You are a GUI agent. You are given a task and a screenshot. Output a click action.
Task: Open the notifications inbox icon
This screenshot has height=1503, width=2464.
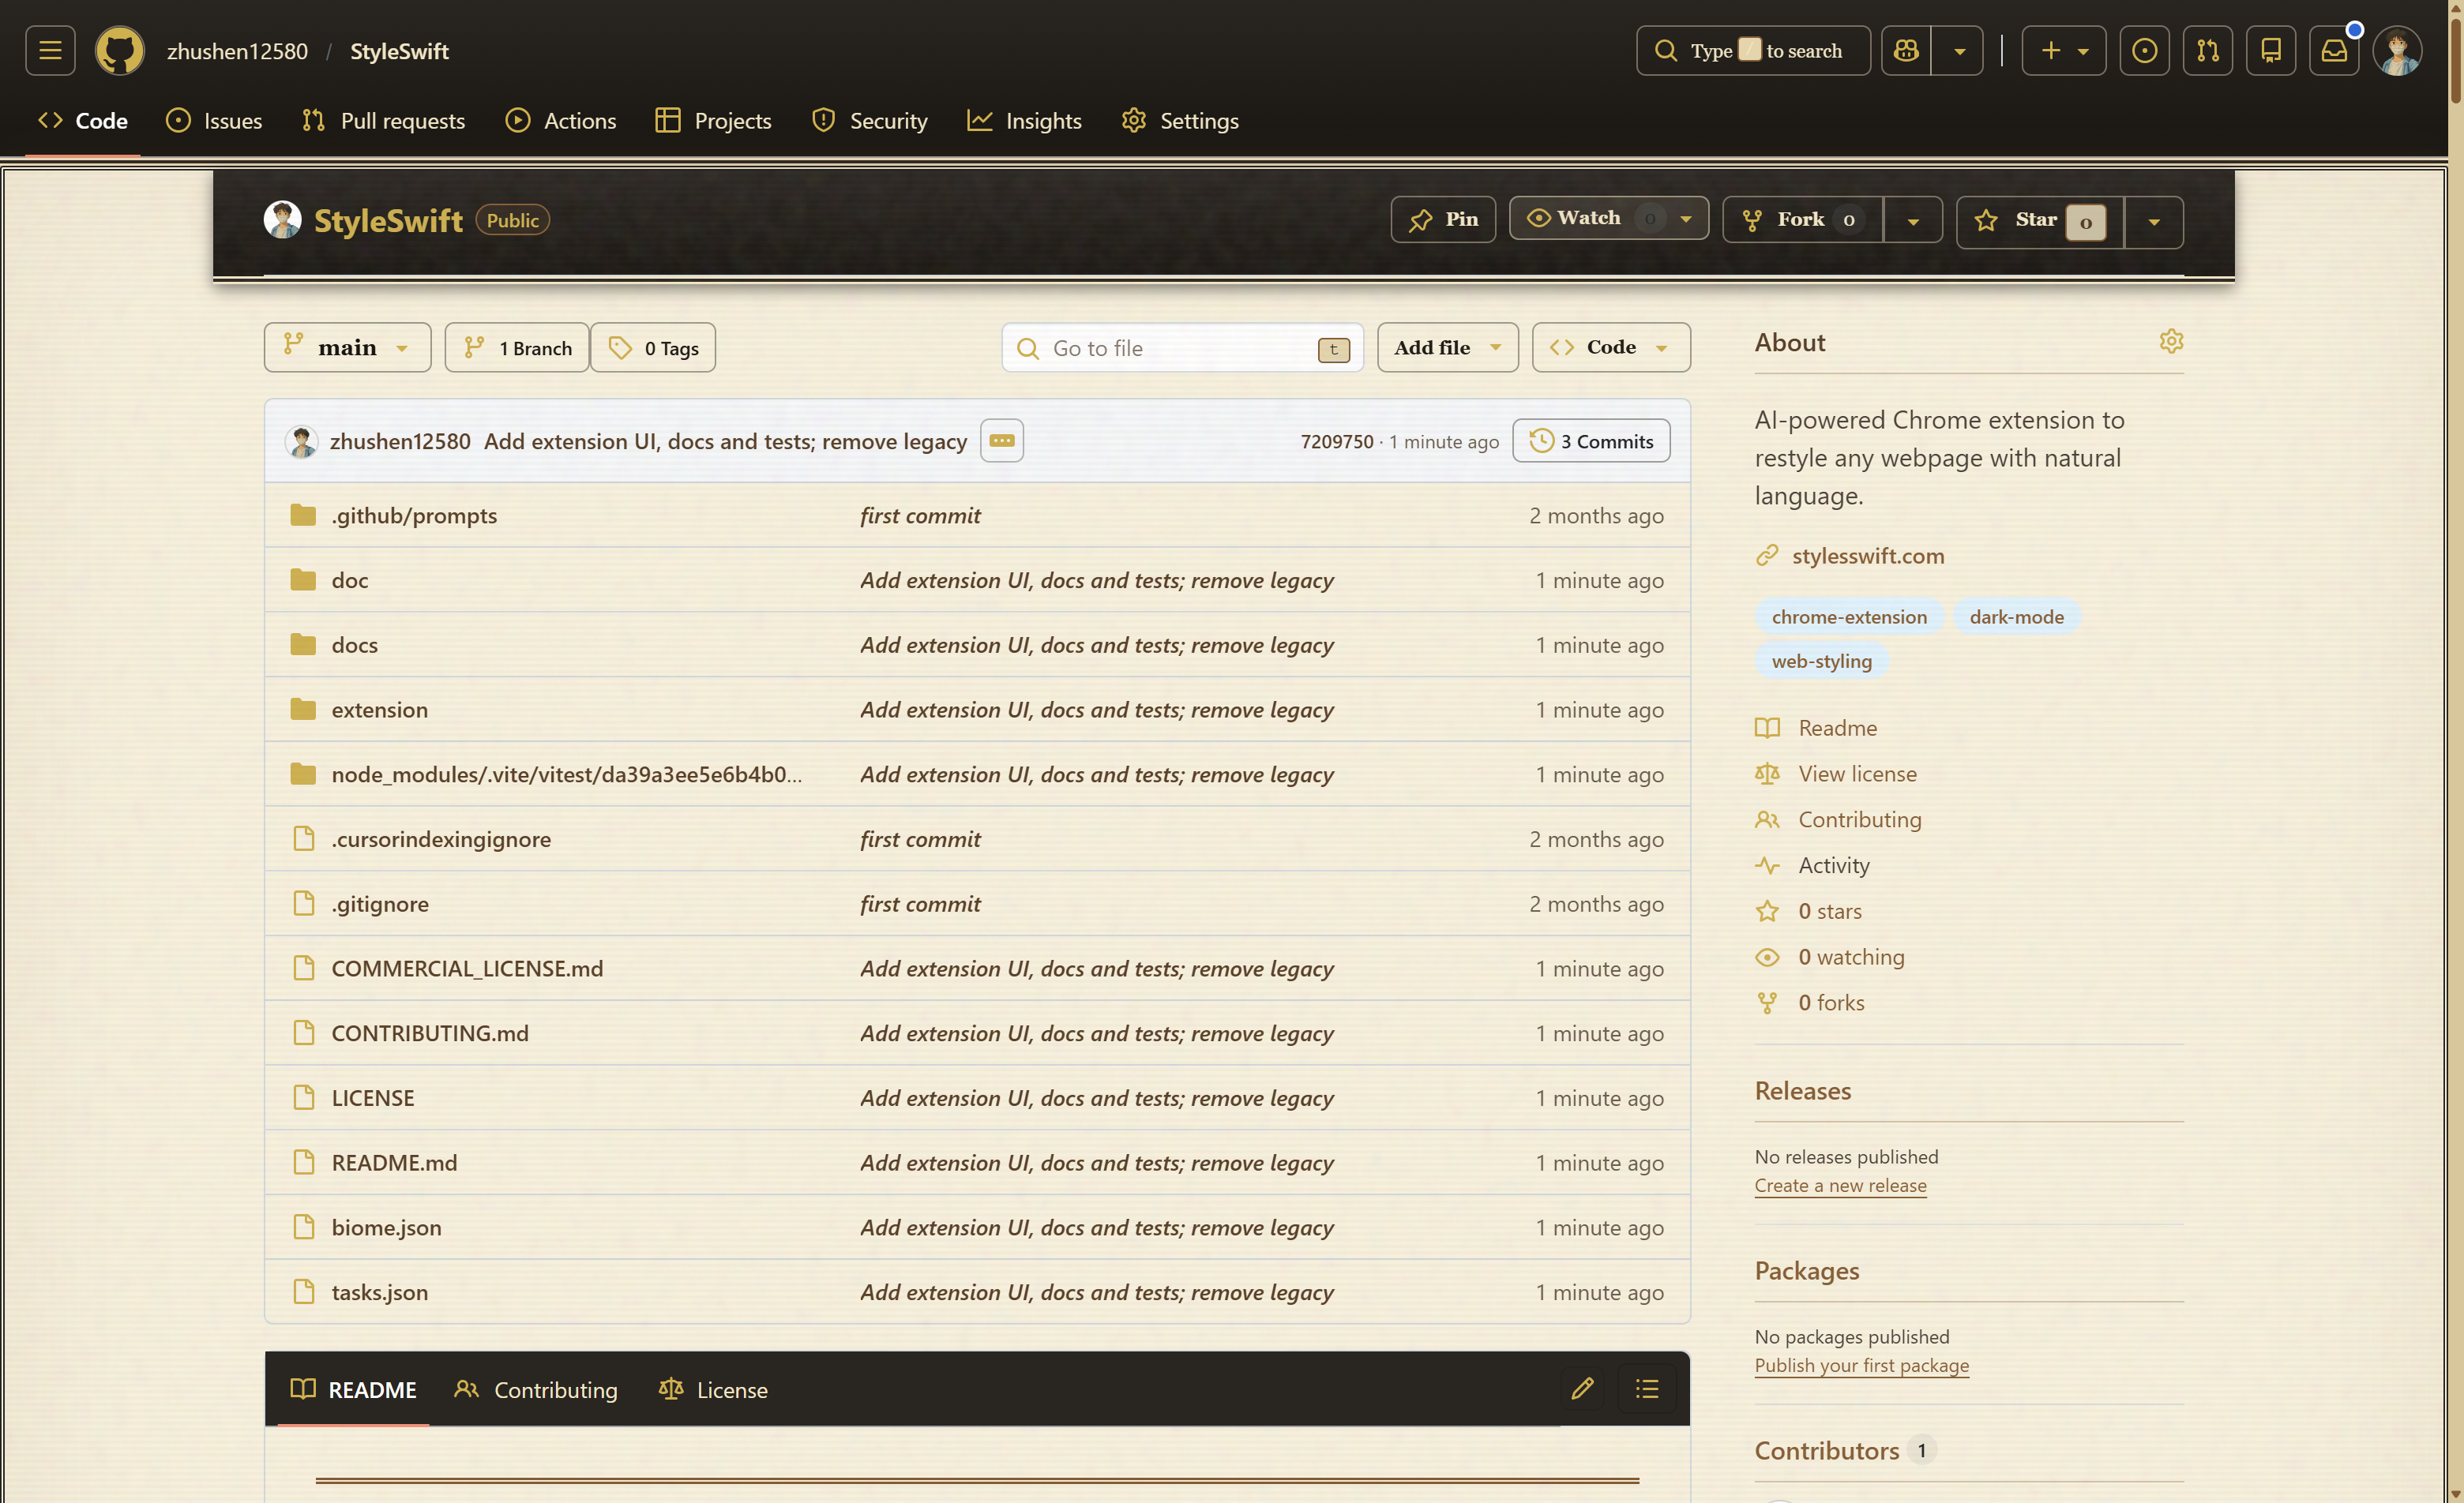(x=2334, y=51)
